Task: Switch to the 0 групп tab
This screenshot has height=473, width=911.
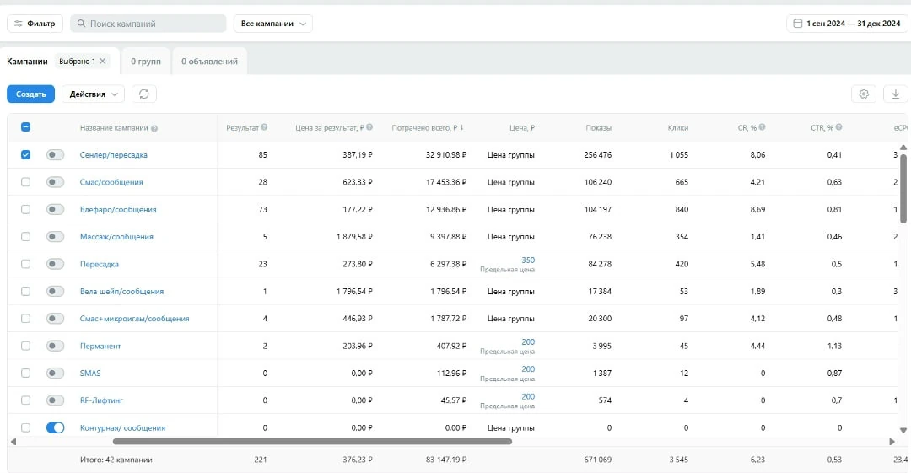Action: [x=146, y=61]
